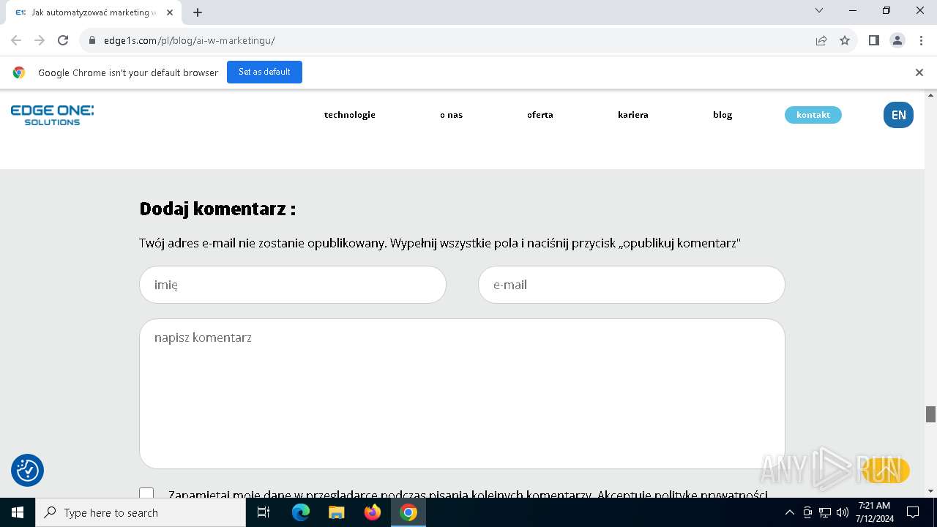
Task: Show hidden system tray icons
Action: (789, 512)
